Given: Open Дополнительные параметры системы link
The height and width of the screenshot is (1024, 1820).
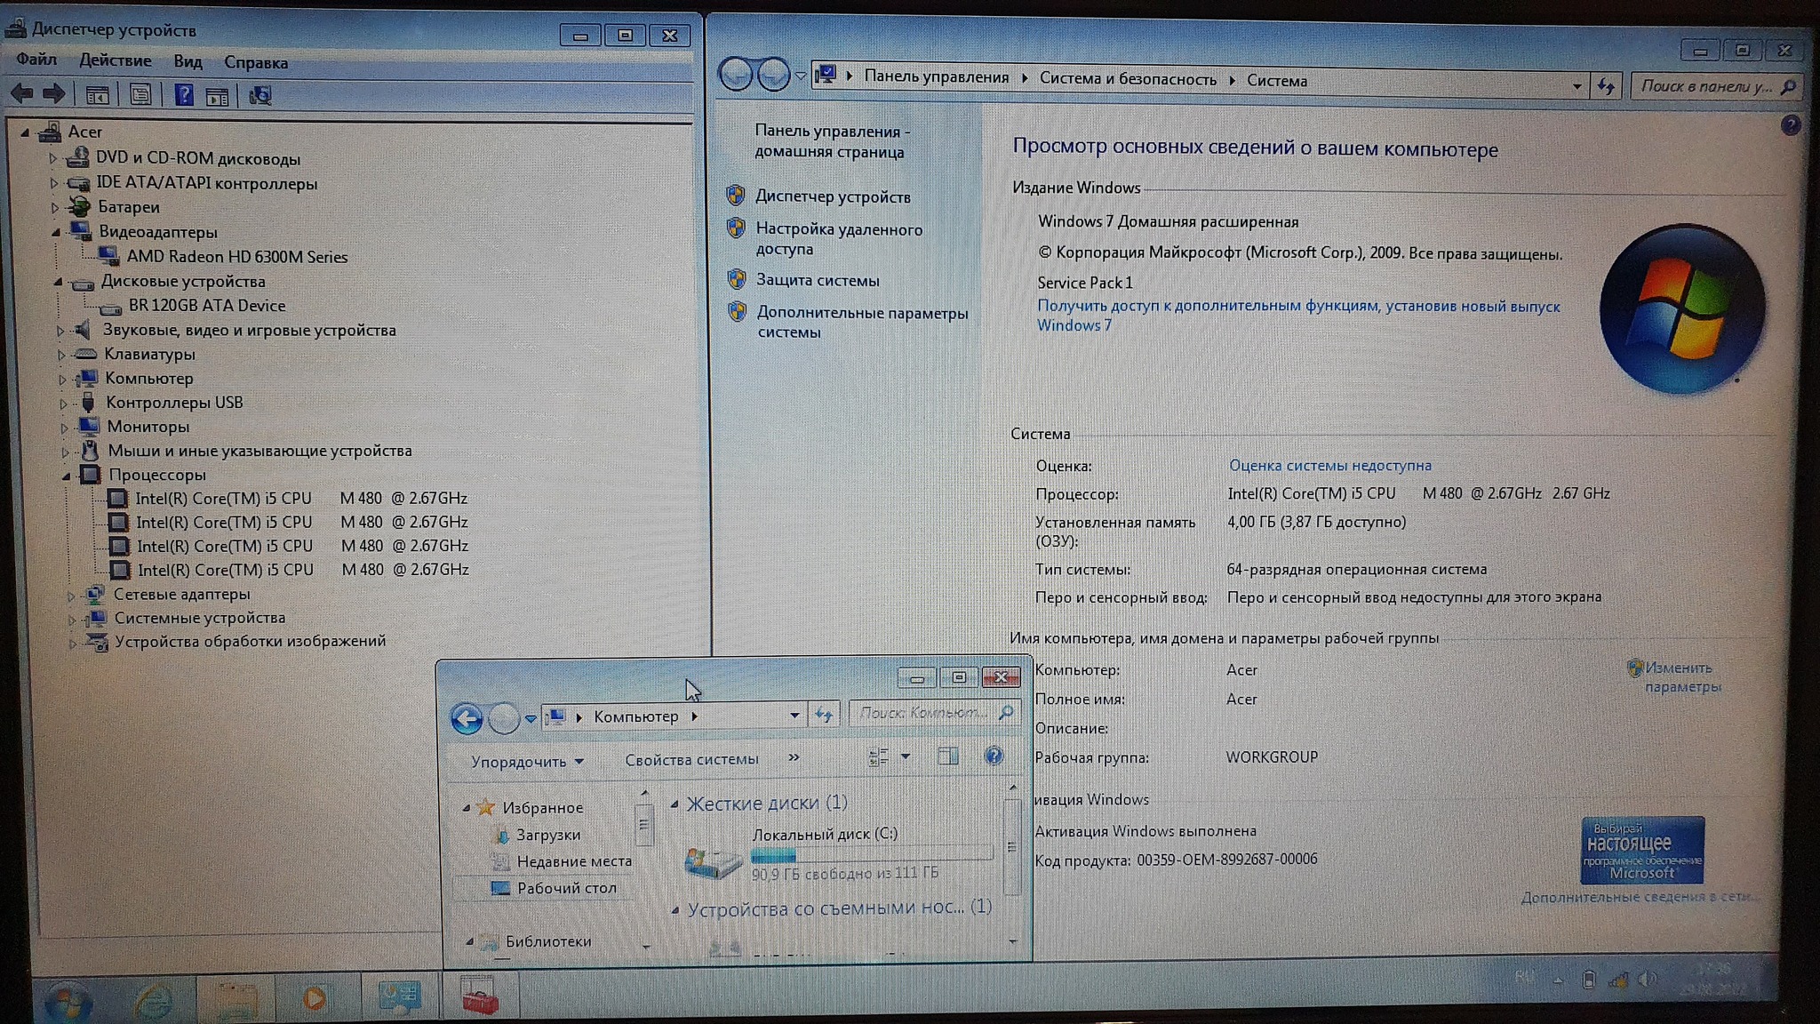Looking at the screenshot, I should click(862, 322).
